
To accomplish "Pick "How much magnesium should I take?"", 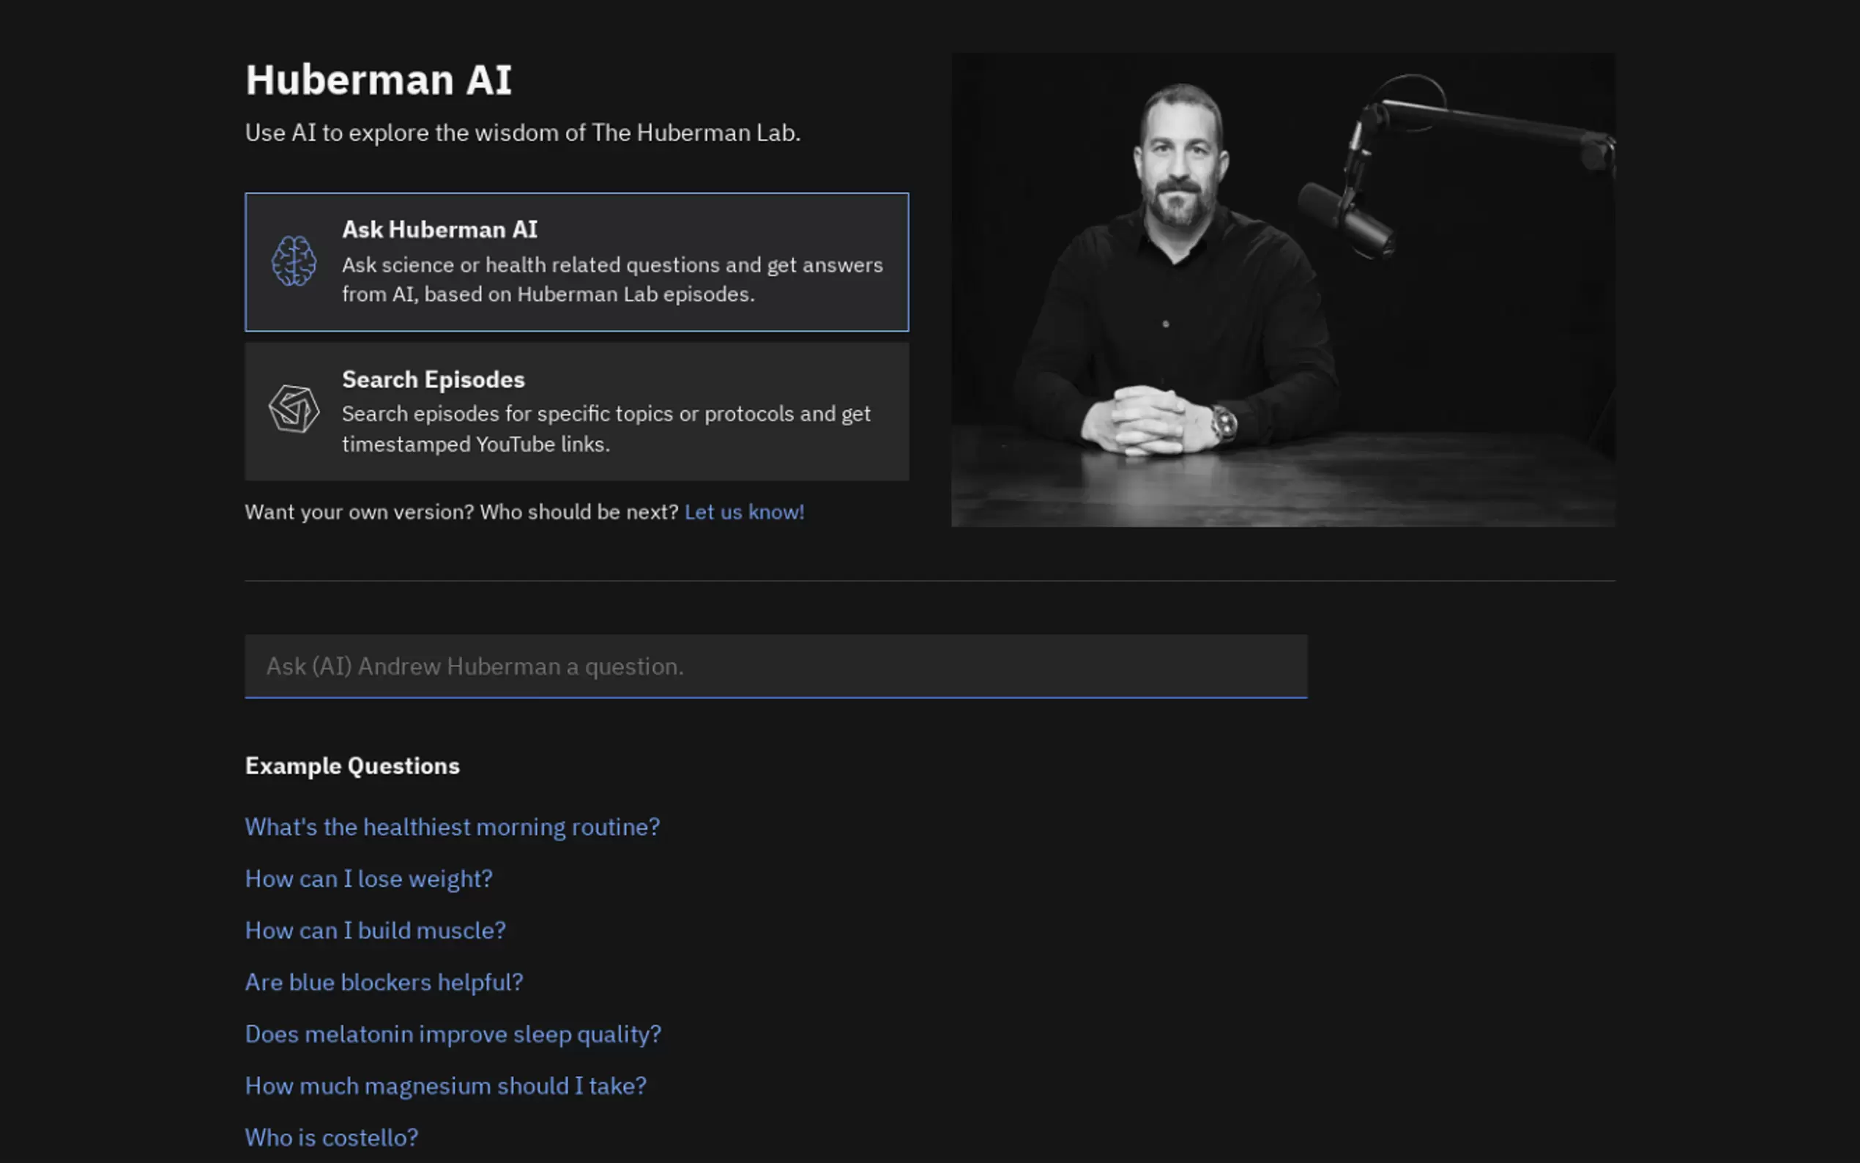I will 445,1086.
